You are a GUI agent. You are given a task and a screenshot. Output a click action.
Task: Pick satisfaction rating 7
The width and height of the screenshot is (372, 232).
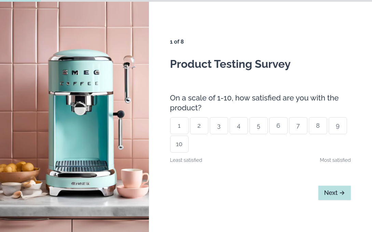click(x=298, y=126)
